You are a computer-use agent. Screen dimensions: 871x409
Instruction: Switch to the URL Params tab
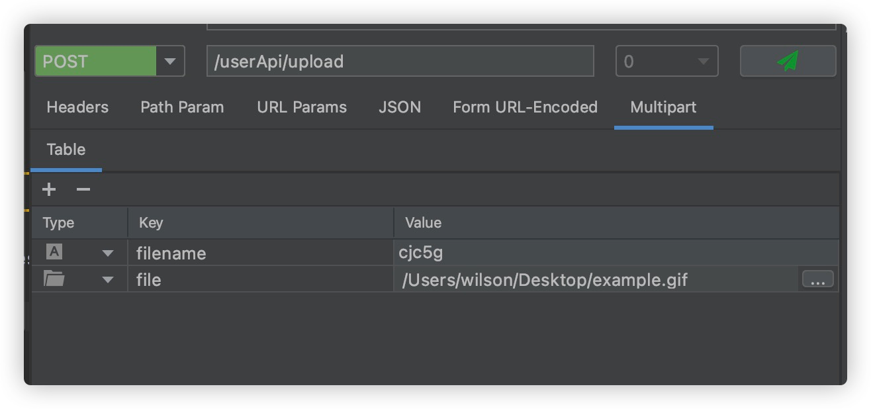click(302, 107)
